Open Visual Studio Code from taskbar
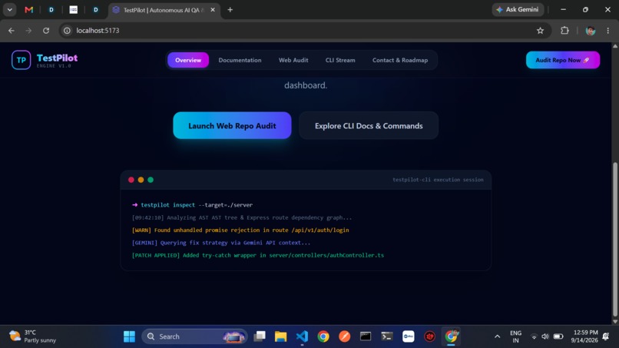 tap(302, 336)
